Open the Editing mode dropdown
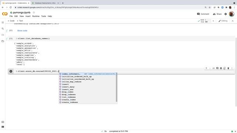This screenshot has height=133, width=237. (x=223, y=21)
